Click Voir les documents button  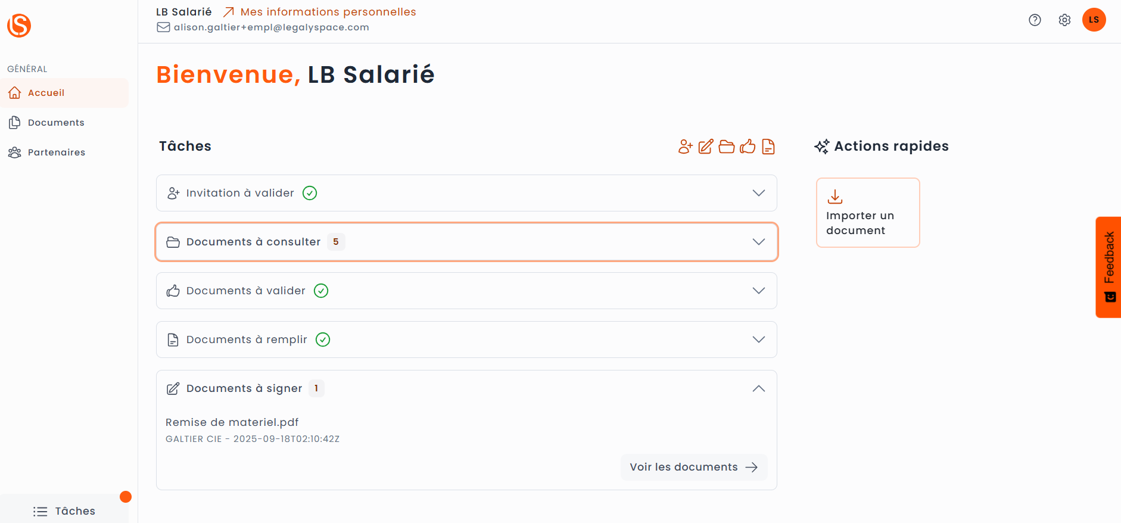(x=693, y=467)
